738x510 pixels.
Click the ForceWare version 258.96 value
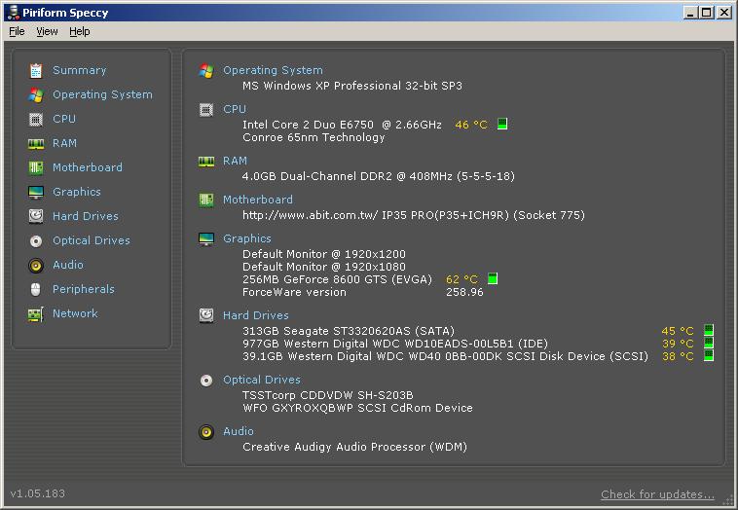[464, 292]
